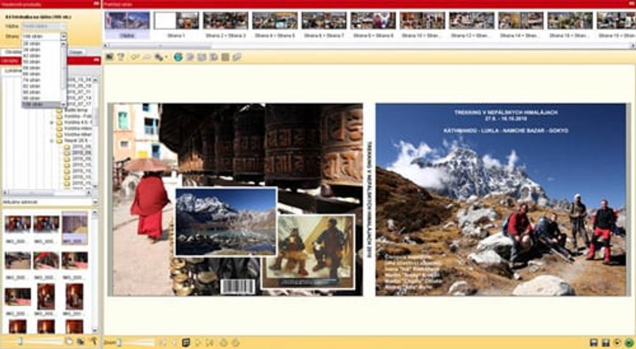Click the hammer icon under image browser
This screenshot has width=636, height=349.
(94, 341)
